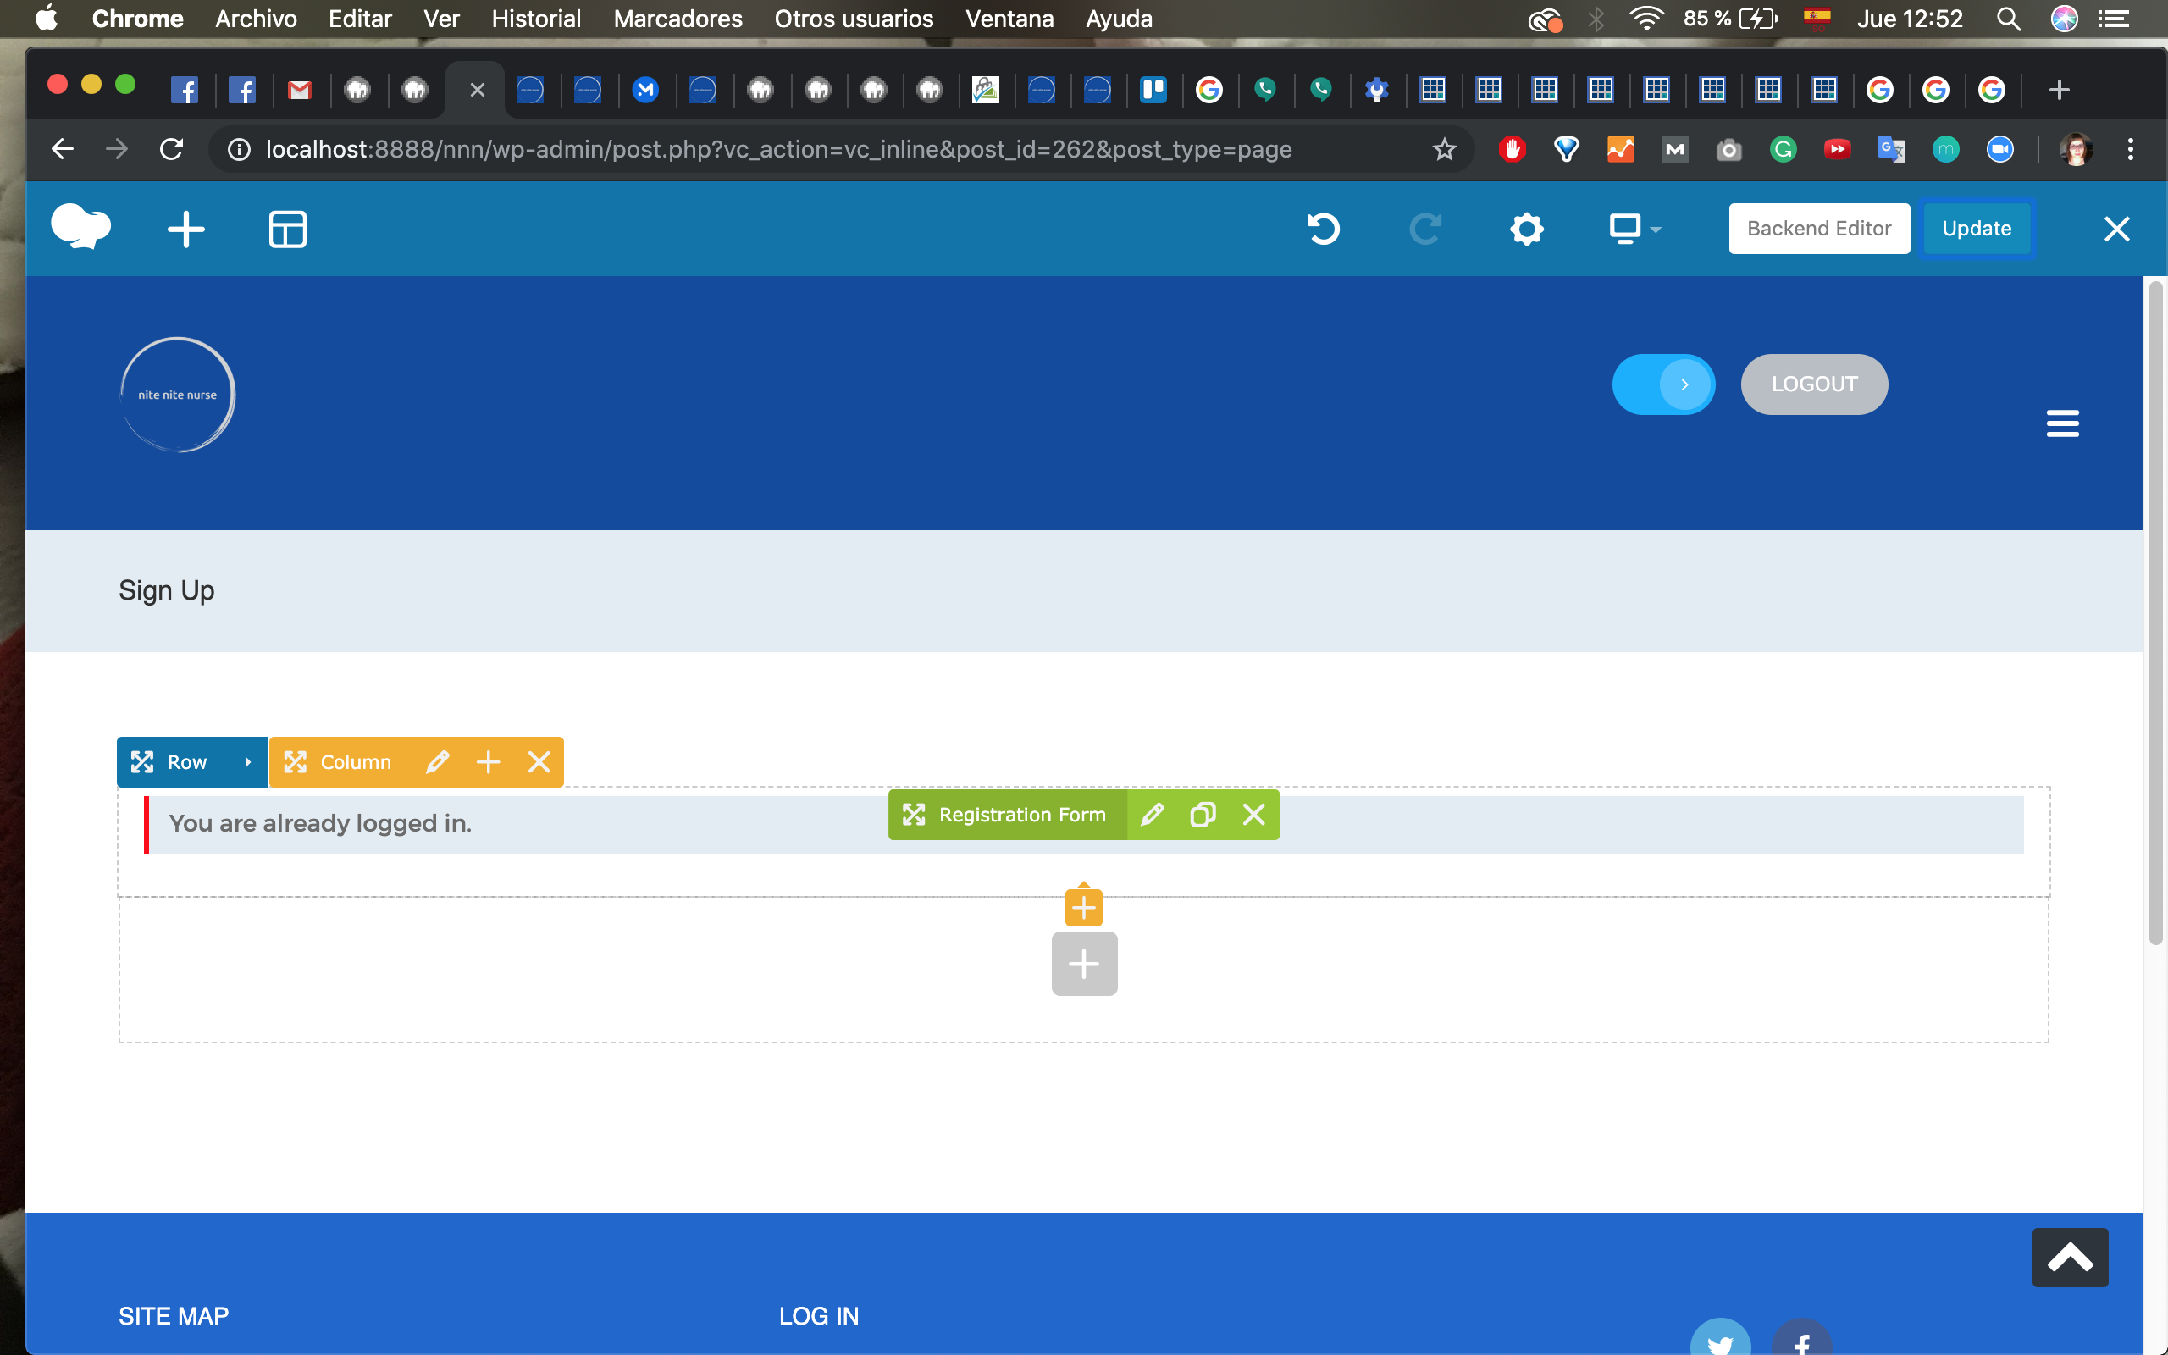2168x1355 pixels.
Task: Click the browser back arrow
Action: (x=62, y=149)
